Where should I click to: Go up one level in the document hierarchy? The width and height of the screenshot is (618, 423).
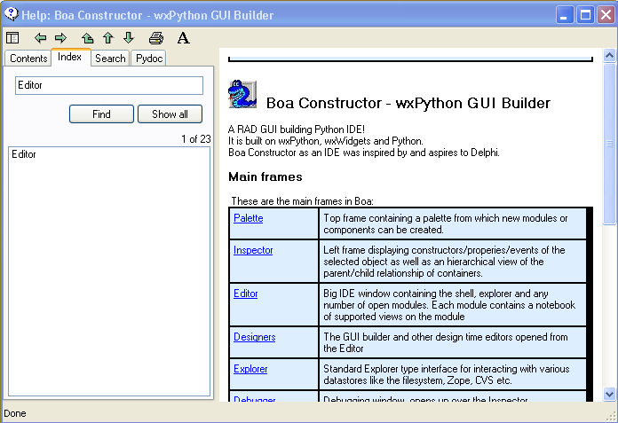pos(87,38)
